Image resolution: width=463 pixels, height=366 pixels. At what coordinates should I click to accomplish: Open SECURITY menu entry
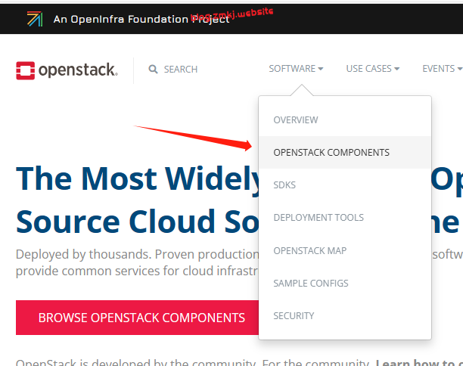[345, 316]
